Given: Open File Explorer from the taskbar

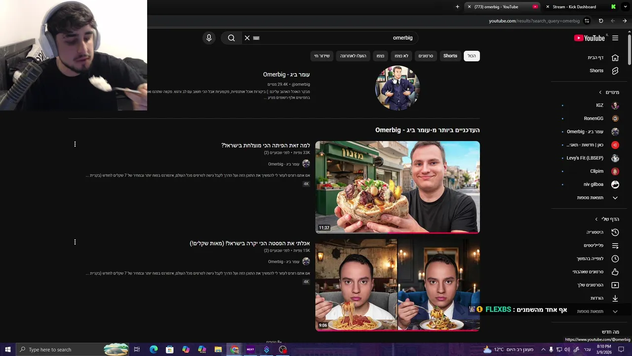Looking at the screenshot, I should pos(218,350).
